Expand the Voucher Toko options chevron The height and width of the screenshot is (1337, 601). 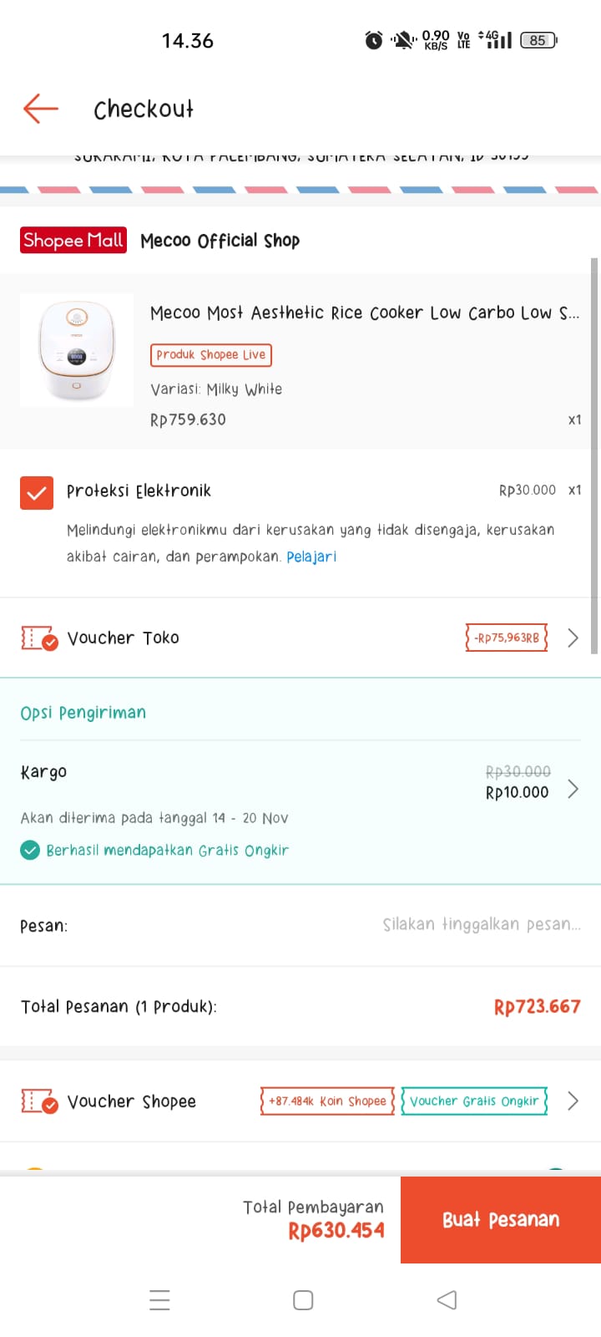click(x=573, y=638)
